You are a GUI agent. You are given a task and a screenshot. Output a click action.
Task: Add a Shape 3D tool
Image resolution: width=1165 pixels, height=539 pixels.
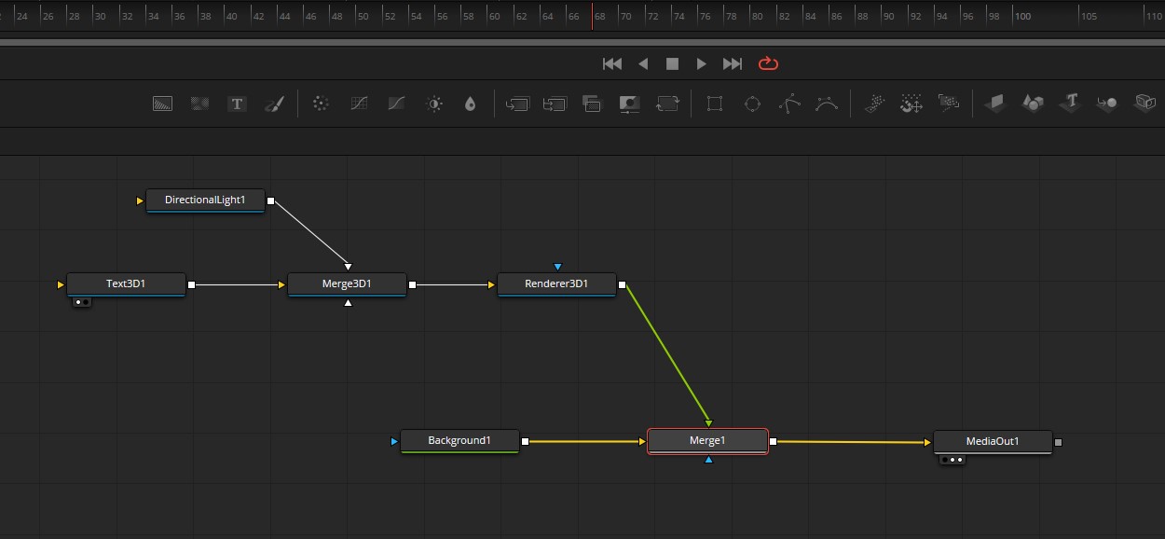coord(1033,104)
